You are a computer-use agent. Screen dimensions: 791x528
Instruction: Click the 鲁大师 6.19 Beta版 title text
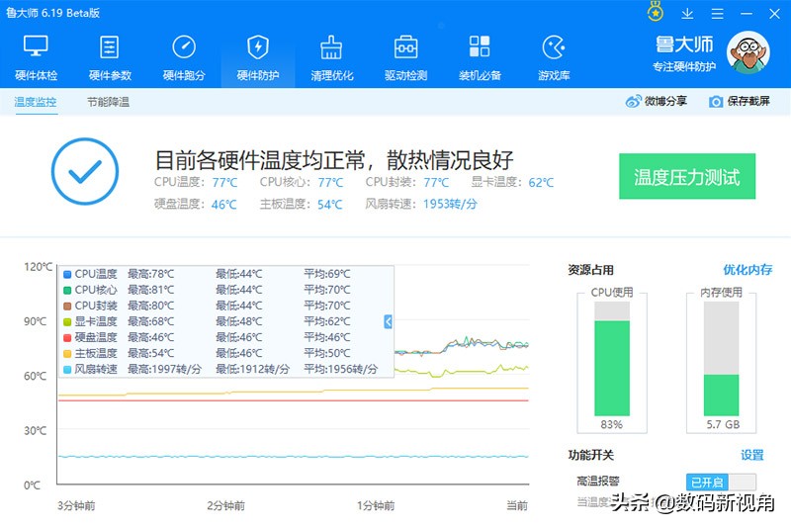[x=53, y=13]
